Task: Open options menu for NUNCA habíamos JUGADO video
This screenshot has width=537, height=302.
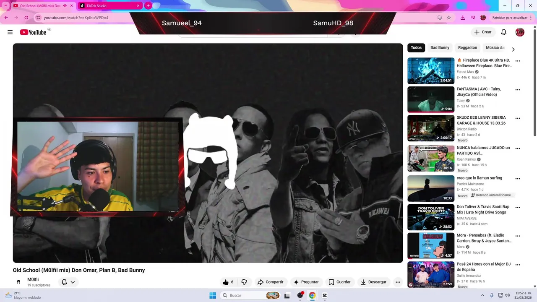Action: point(517,148)
